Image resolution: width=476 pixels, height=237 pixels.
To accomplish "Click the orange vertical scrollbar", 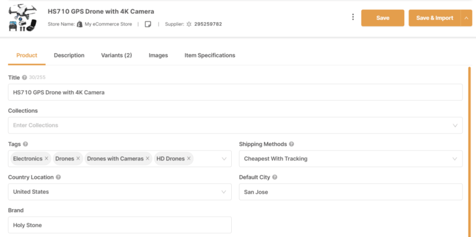I will [469, 152].
